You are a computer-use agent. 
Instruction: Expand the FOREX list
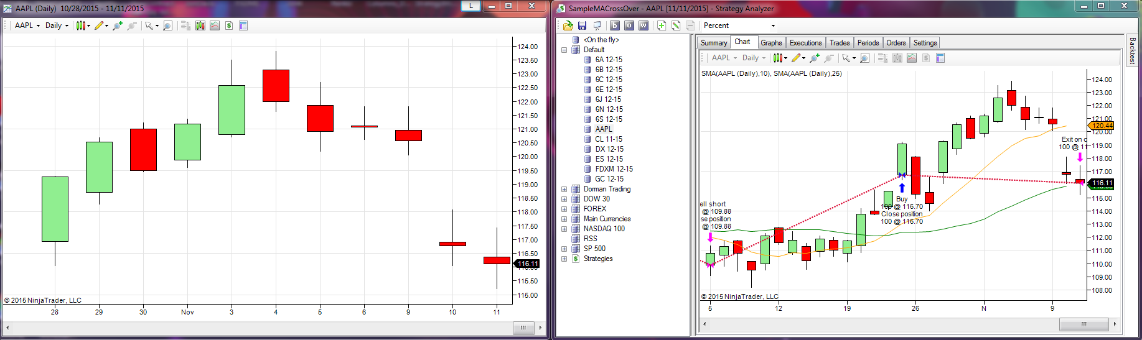click(564, 209)
